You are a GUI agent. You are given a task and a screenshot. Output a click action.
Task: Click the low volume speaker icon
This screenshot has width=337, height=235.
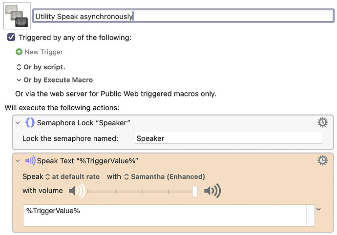click(x=77, y=191)
